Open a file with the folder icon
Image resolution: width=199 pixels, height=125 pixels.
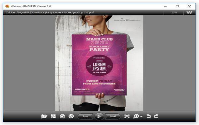pyautogui.click(x=44, y=116)
